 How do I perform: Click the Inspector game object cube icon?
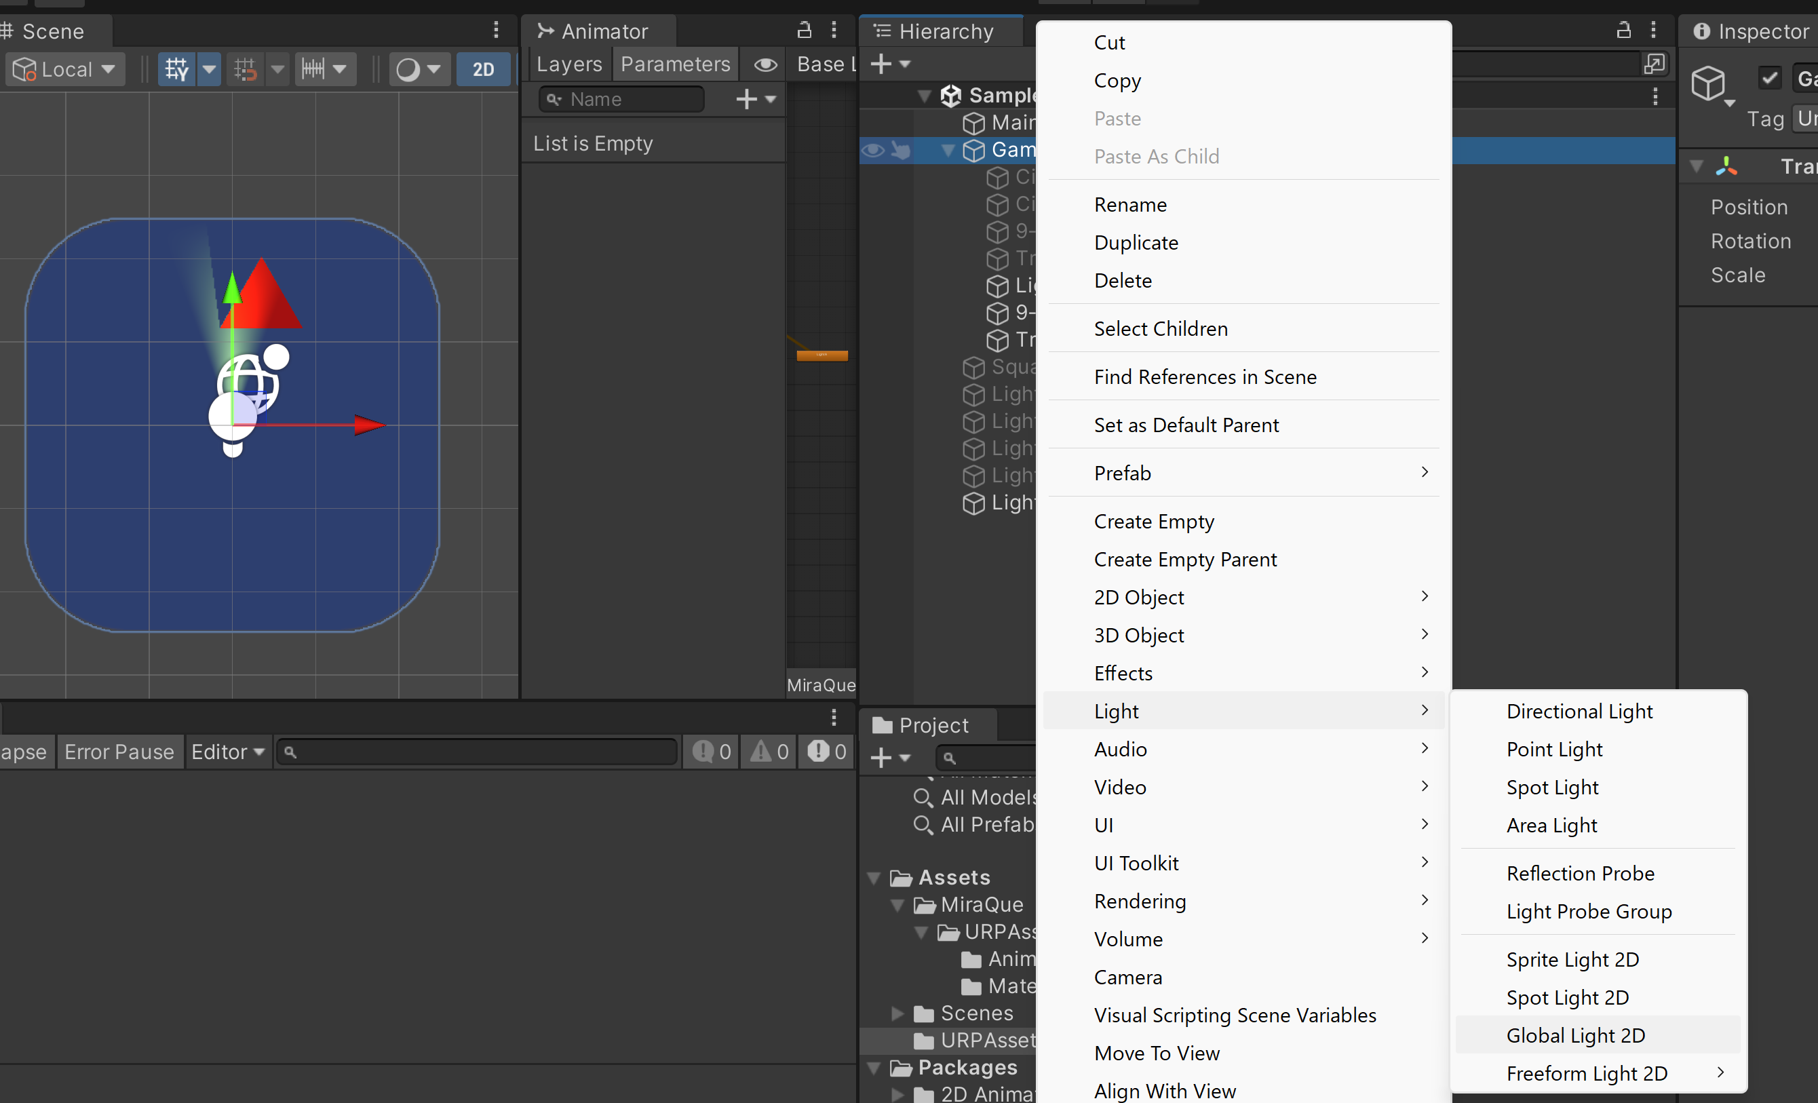pyautogui.click(x=1707, y=83)
